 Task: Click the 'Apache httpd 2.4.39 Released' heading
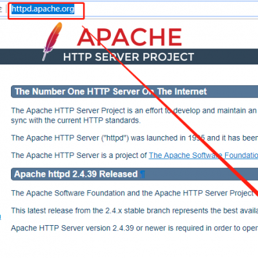(x=76, y=174)
